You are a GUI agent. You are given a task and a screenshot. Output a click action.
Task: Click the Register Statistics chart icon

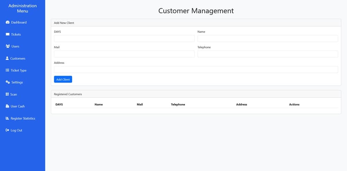pyautogui.click(x=7, y=118)
